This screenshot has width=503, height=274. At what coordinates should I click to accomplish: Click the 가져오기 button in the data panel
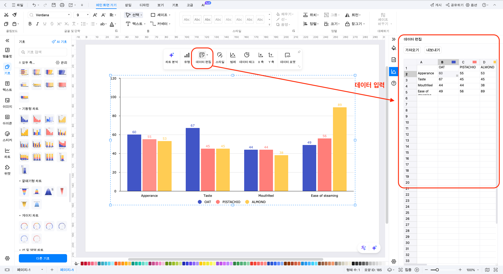(412, 50)
